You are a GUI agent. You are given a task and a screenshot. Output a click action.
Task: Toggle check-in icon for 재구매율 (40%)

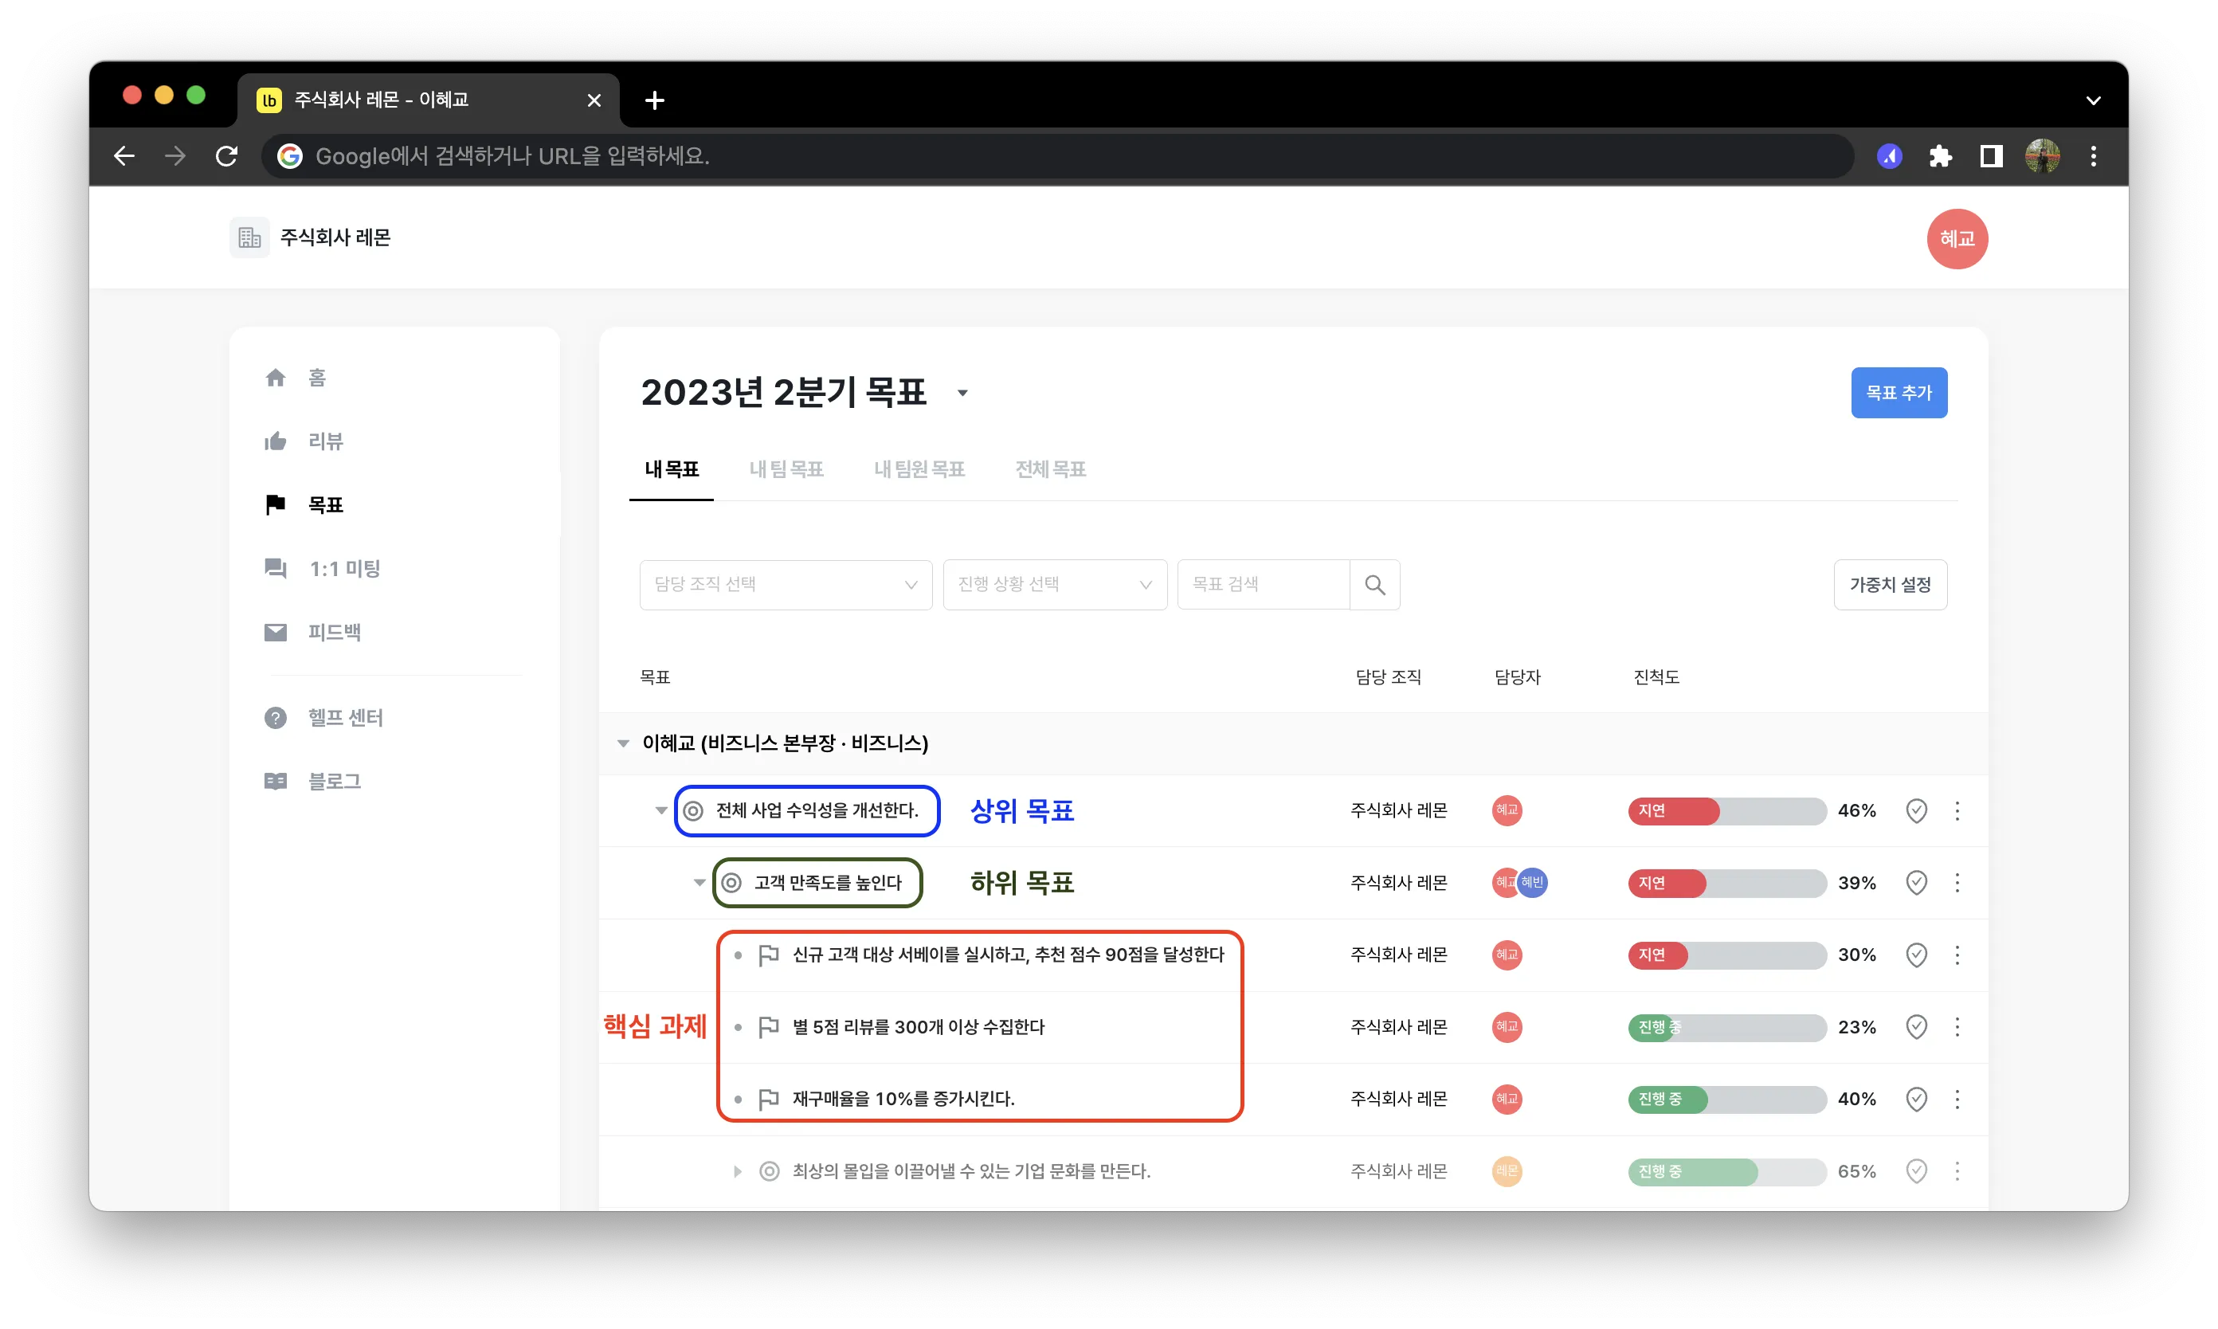tap(1915, 1099)
